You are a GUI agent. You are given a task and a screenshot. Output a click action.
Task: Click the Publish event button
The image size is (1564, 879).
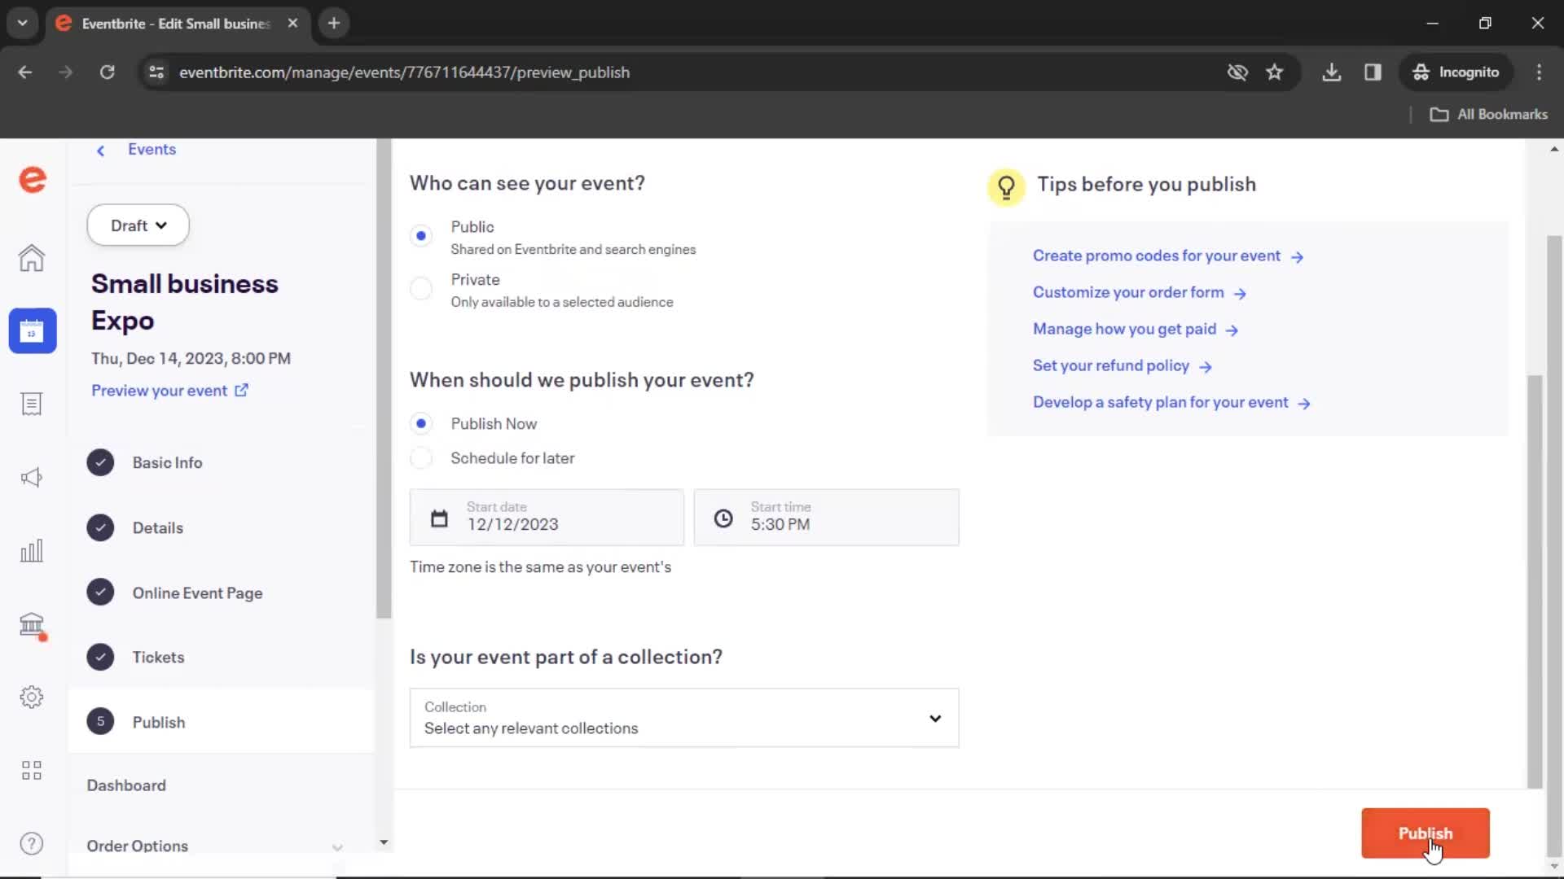(x=1426, y=833)
